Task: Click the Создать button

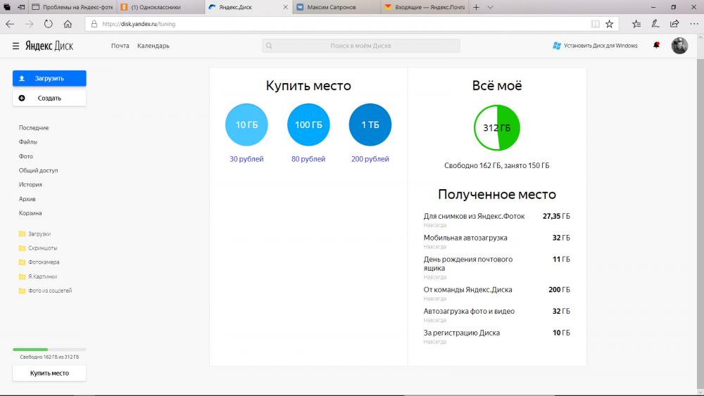Action: pos(49,98)
